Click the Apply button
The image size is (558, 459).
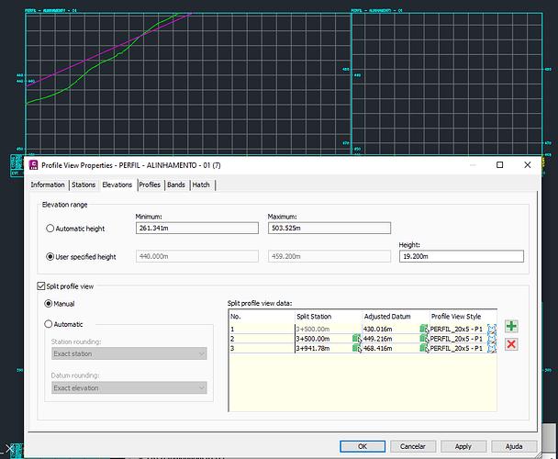click(463, 445)
